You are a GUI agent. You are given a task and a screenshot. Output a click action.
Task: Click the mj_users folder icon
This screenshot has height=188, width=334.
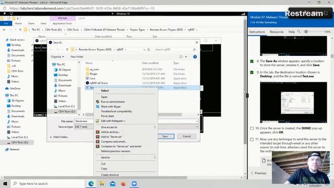click(87, 69)
